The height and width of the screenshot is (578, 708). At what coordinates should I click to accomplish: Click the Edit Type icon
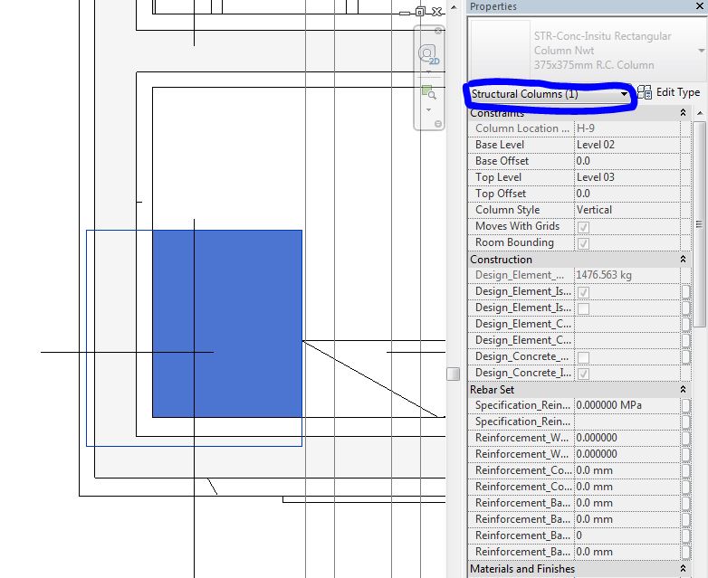coord(645,92)
